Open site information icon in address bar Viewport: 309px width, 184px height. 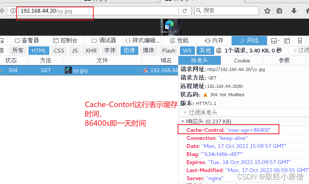tap(13, 11)
